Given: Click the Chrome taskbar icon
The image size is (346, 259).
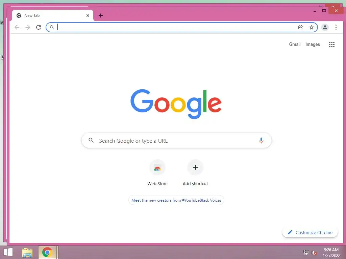Looking at the screenshot, I should 47,252.
